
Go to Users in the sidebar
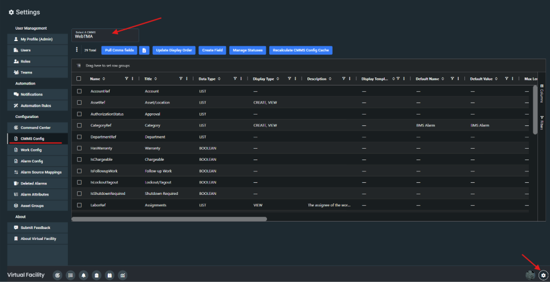(x=38, y=50)
